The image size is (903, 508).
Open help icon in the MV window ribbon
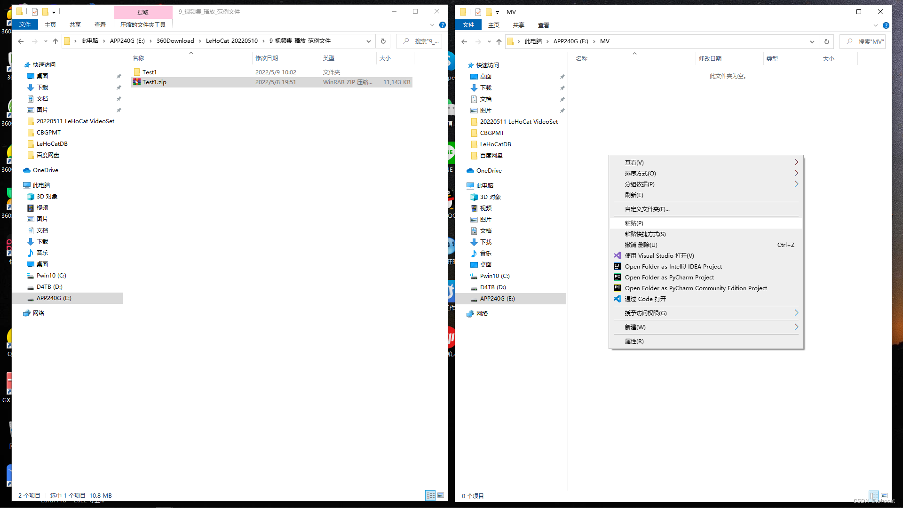pos(886,25)
